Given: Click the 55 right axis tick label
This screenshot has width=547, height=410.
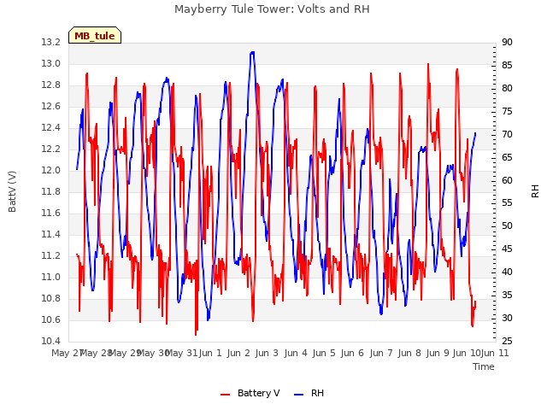Looking at the screenshot, I should coord(507,203).
